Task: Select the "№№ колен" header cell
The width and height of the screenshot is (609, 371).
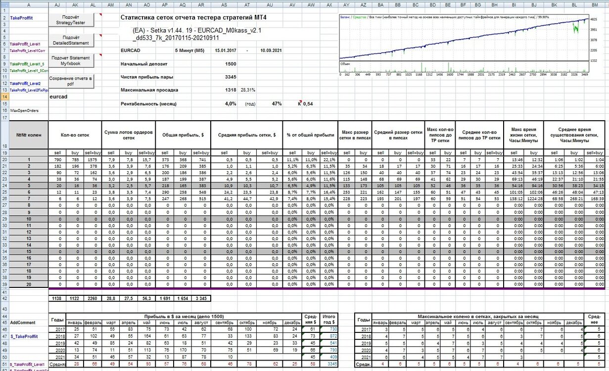Action: pos(29,134)
